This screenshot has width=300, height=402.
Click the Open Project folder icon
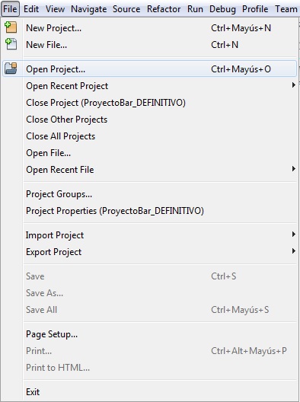coord(11,69)
